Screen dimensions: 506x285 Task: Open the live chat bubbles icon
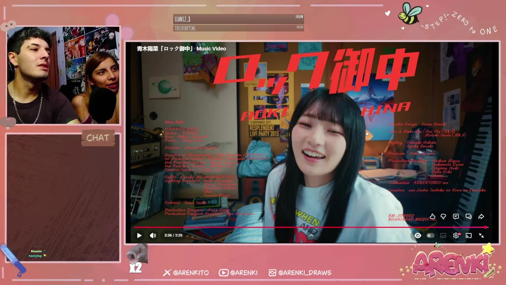(468, 217)
